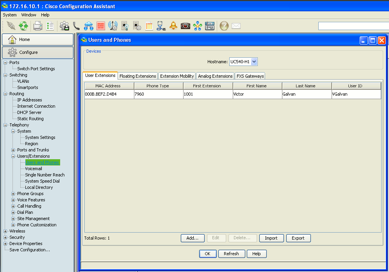Expand the Security tree node
The height and width of the screenshot is (272, 389).
click(x=5, y=237)
